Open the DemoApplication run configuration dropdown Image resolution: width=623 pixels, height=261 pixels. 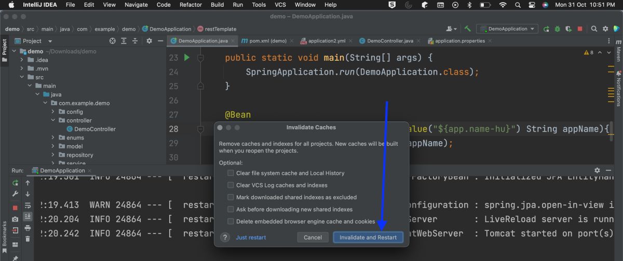507,29
